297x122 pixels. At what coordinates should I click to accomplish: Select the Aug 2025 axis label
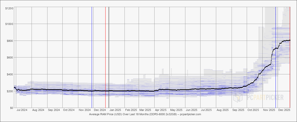[222, 110]
